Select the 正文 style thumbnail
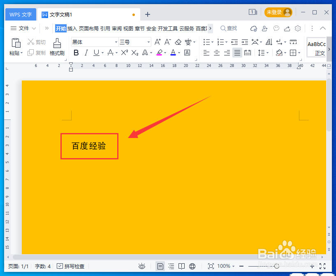The image size is (336, 276). (317, 48)
